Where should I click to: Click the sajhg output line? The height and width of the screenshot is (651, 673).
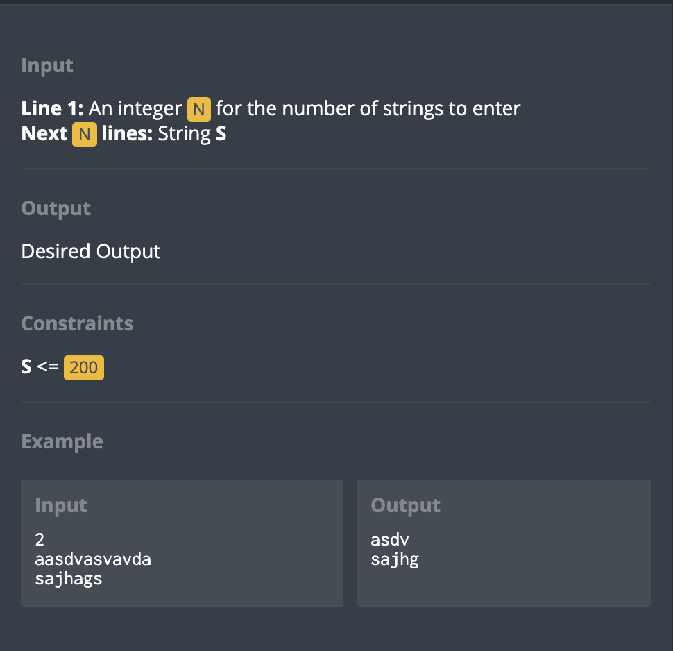(395, 560)
